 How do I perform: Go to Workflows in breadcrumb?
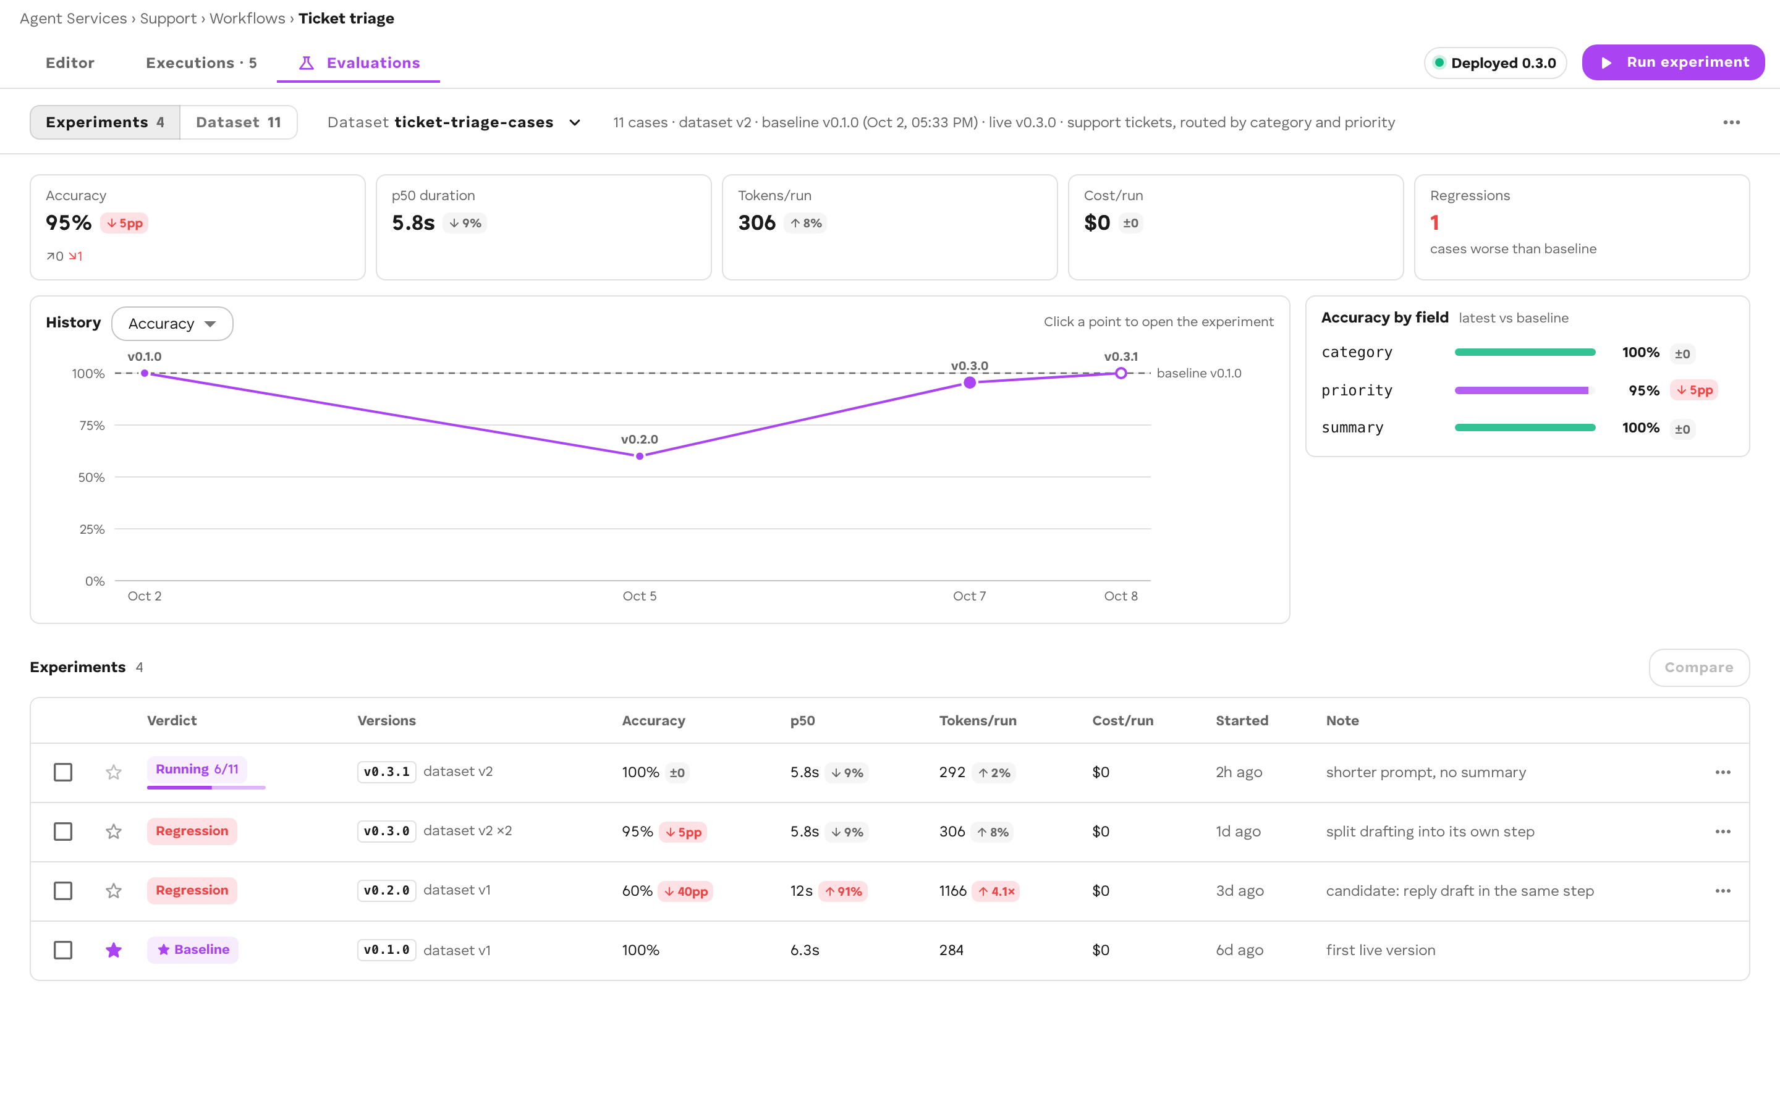pos(247,19)
